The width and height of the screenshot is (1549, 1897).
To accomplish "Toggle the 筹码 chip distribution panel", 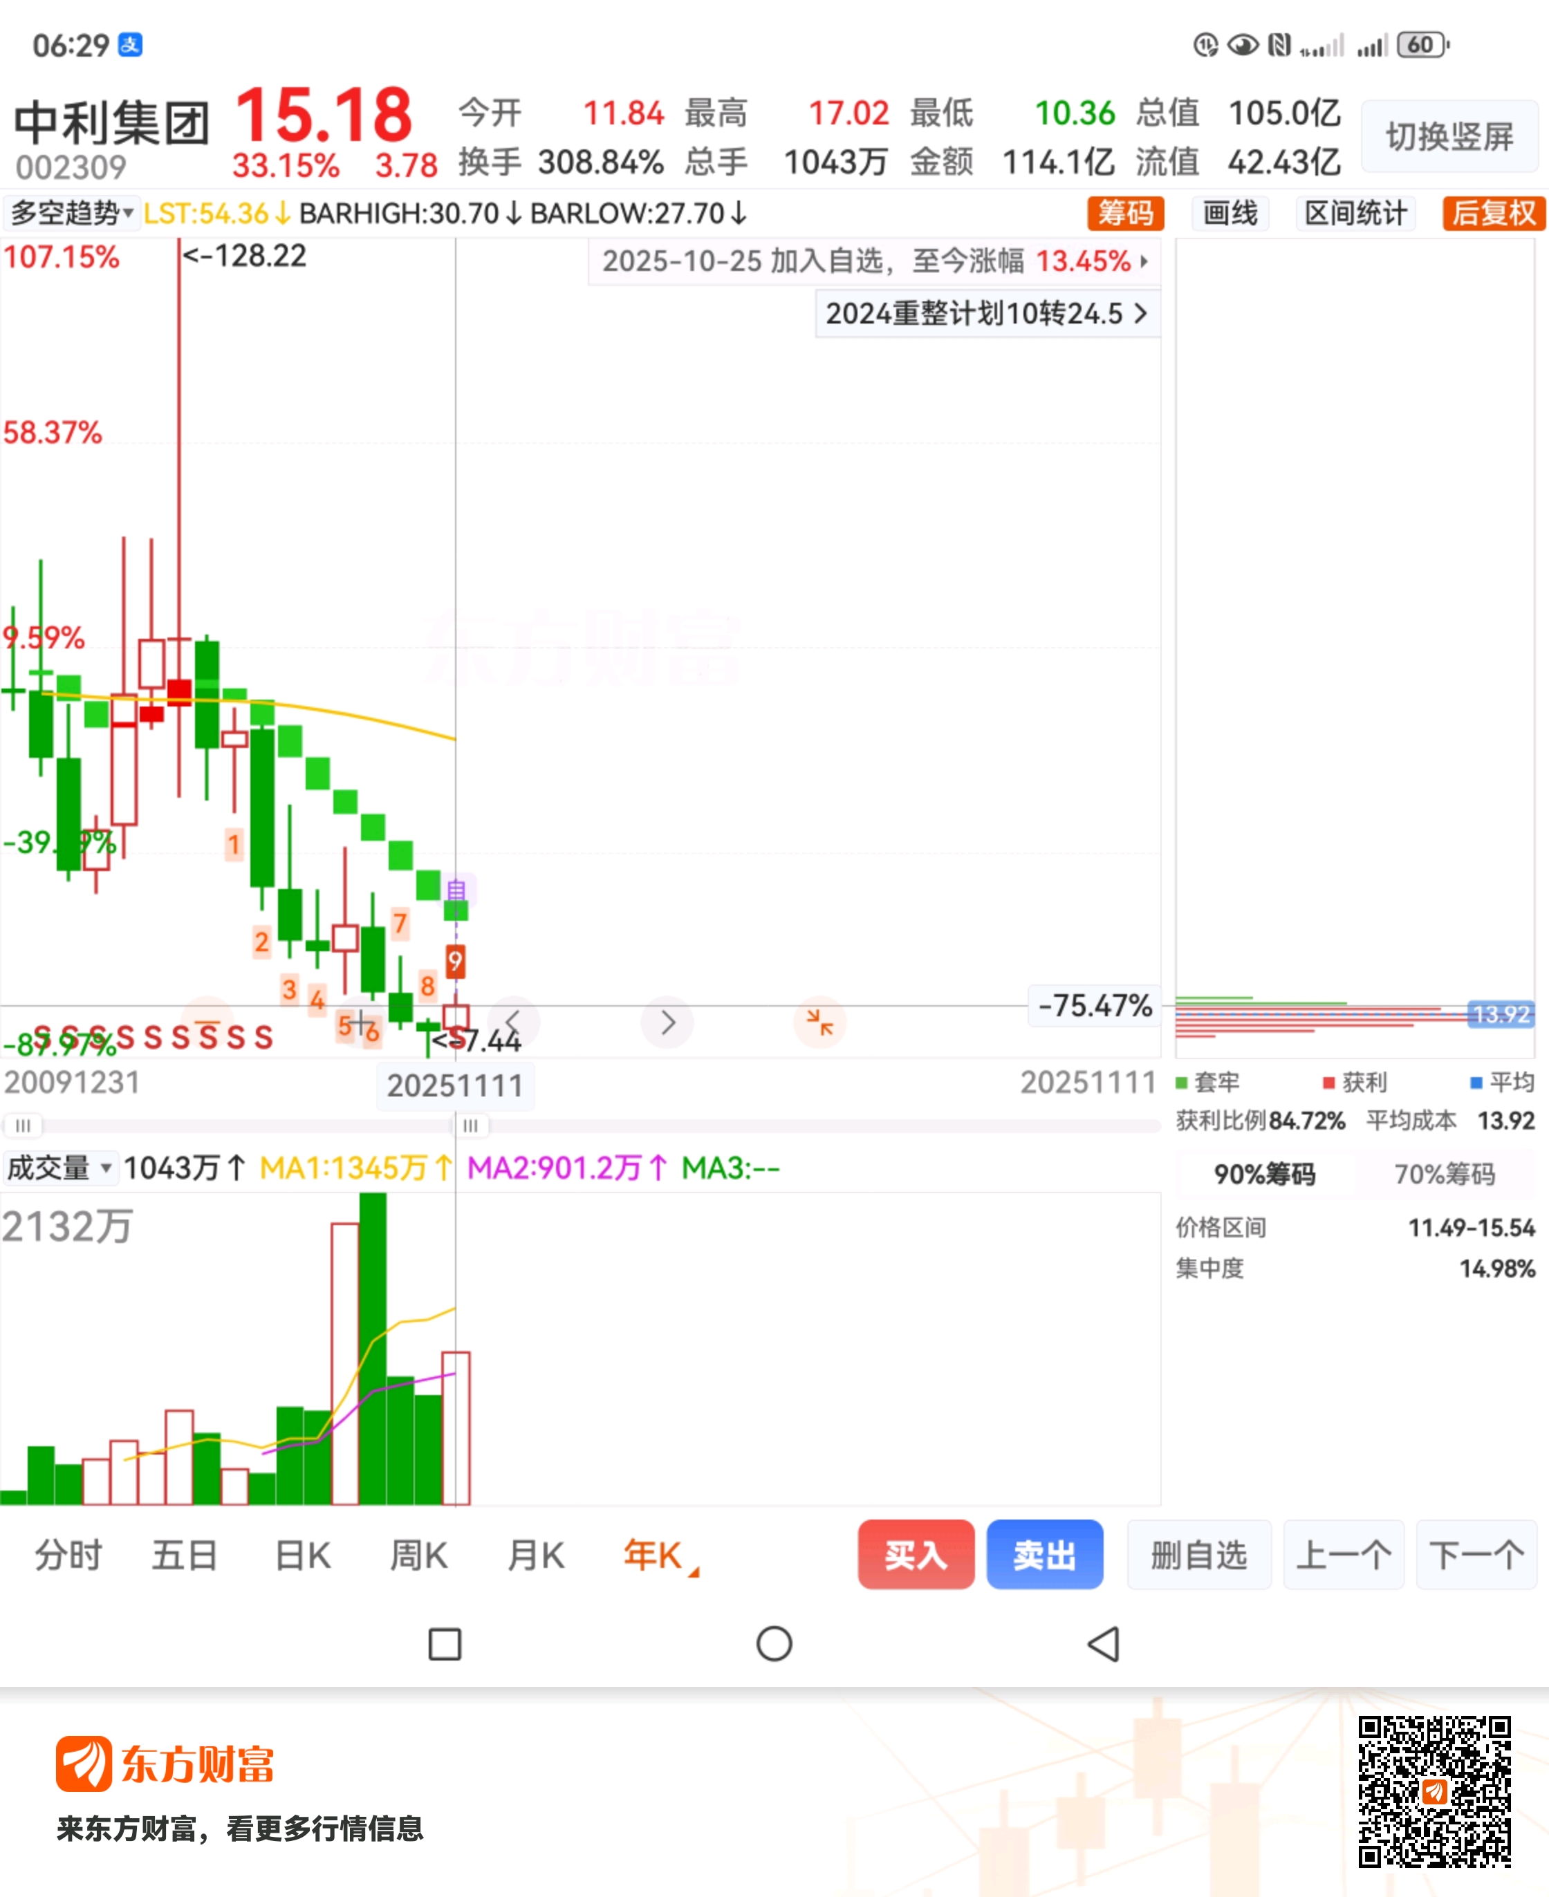I will pos(1125,213).
